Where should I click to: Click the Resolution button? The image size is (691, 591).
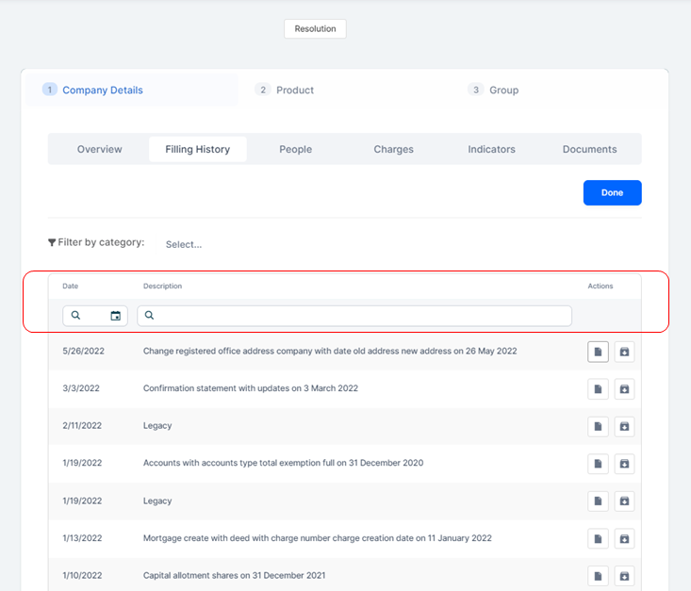[315, 29]
